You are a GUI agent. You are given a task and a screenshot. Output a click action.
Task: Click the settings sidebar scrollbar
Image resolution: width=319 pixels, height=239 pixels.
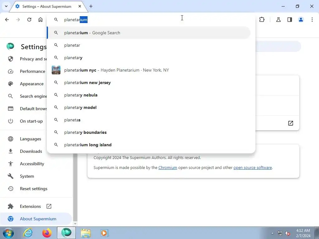(x=75, y=187)
